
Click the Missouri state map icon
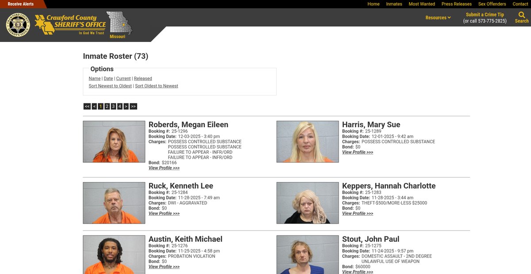pyautogui.click(x=119, y=23)
